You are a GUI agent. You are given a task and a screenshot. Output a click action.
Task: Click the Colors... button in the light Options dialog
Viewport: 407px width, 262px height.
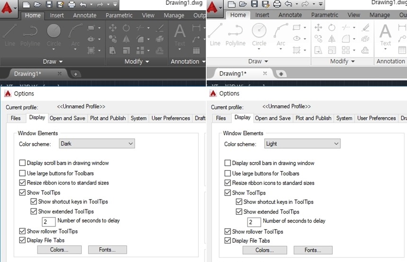[x=265, y=250]
